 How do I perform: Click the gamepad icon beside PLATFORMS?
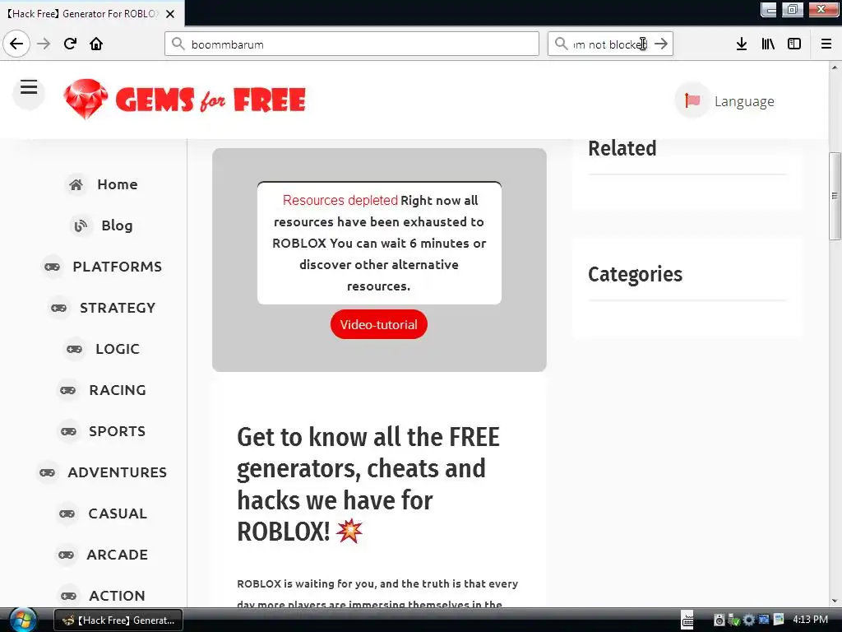tap(52, 267)
